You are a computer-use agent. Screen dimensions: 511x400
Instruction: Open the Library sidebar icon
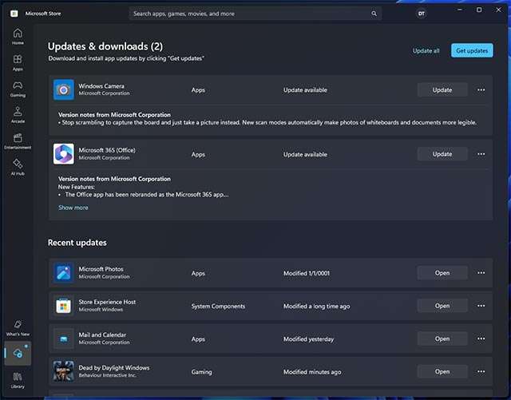pyautogui.click(x=18, y=377)
